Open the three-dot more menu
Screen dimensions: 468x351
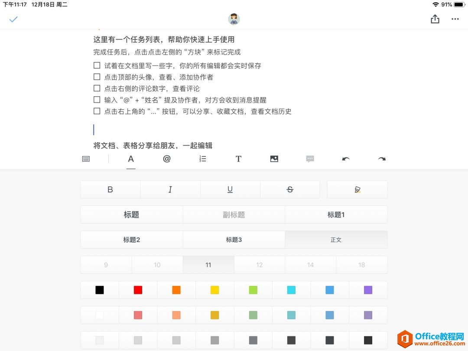point(455,19)
